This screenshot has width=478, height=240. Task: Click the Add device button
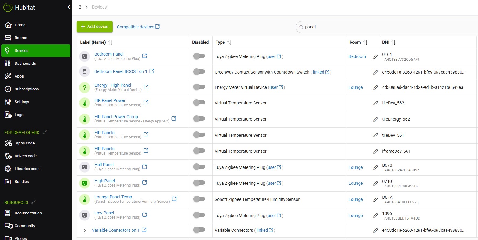[x=95, y=27]
